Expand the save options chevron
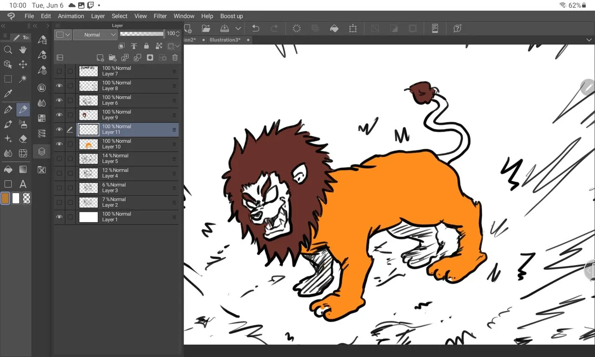This screenshot has height=357, width=595. (x=238, y=28)
